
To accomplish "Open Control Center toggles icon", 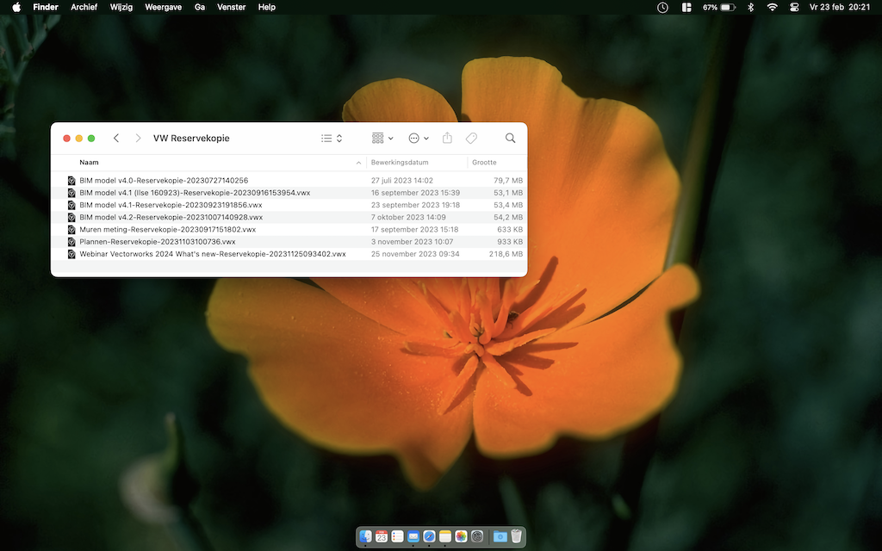I will [794, 7].
